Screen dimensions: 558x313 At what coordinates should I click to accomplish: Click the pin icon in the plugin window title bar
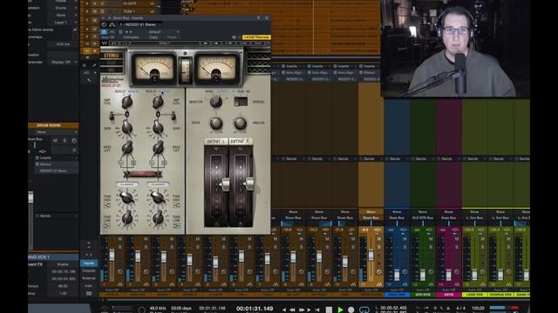pos(259,17)
